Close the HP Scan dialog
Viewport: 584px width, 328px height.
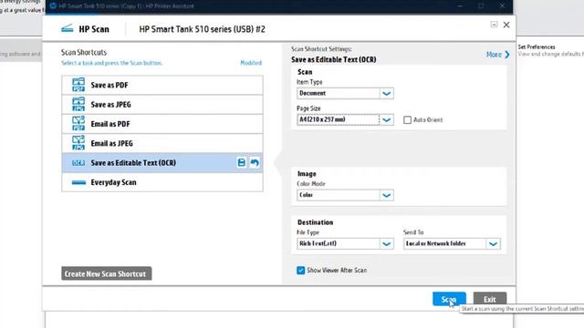pyautogui.click(x=506, y=25)
